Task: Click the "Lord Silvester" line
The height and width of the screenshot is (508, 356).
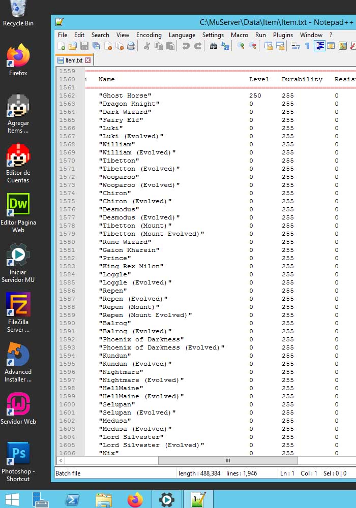Action: [x=131, y=437]
